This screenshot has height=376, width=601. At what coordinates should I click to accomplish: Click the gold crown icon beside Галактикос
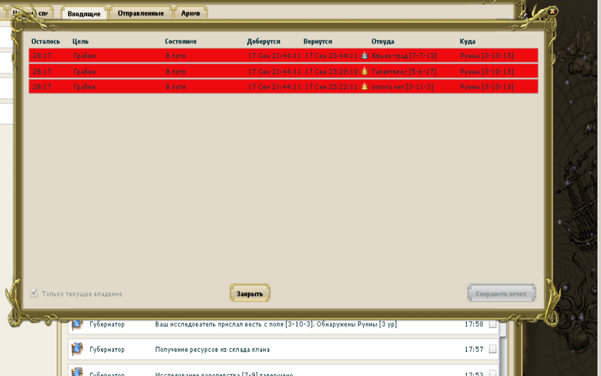point(364,71)
